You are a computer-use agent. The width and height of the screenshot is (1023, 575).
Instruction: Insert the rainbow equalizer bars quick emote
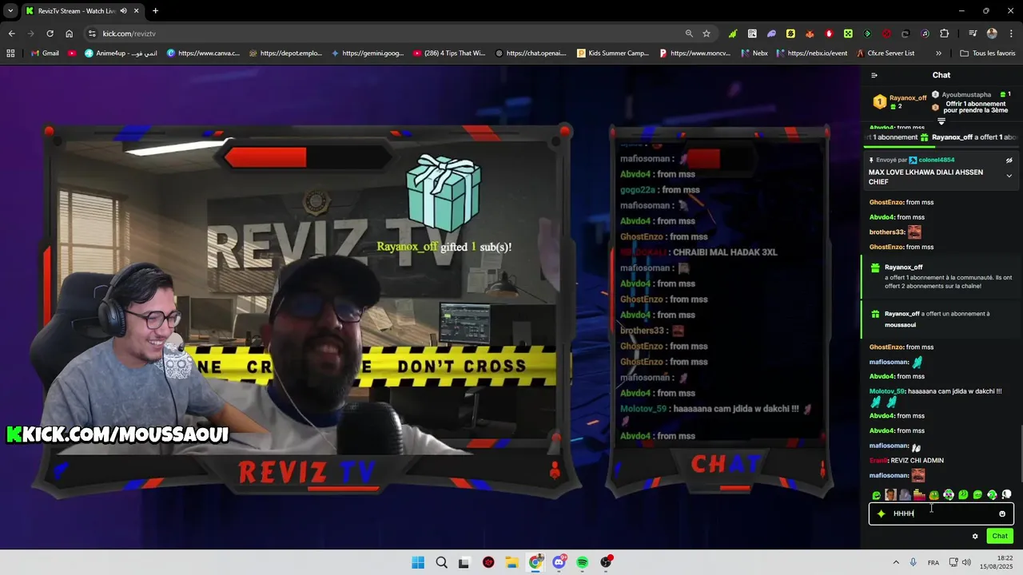tap(919, 495)
